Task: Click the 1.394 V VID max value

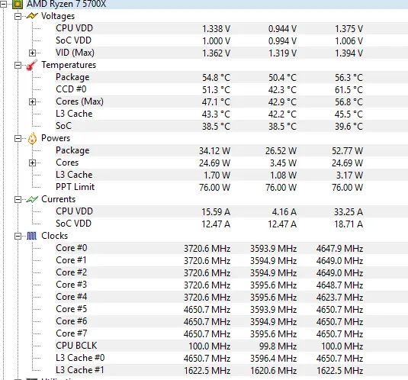Action: [349, 53]
